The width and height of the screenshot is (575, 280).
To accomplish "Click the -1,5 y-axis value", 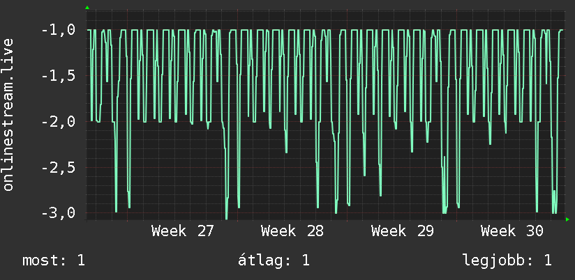I will pos(59,76).
